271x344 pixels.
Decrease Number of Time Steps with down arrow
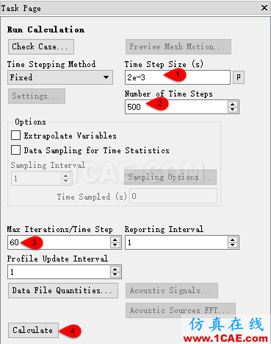point(233,110)
